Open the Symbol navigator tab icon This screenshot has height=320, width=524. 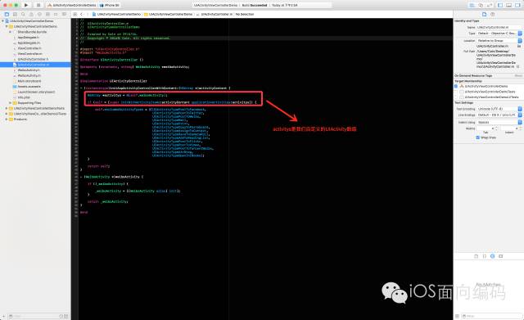coord(15,15)
